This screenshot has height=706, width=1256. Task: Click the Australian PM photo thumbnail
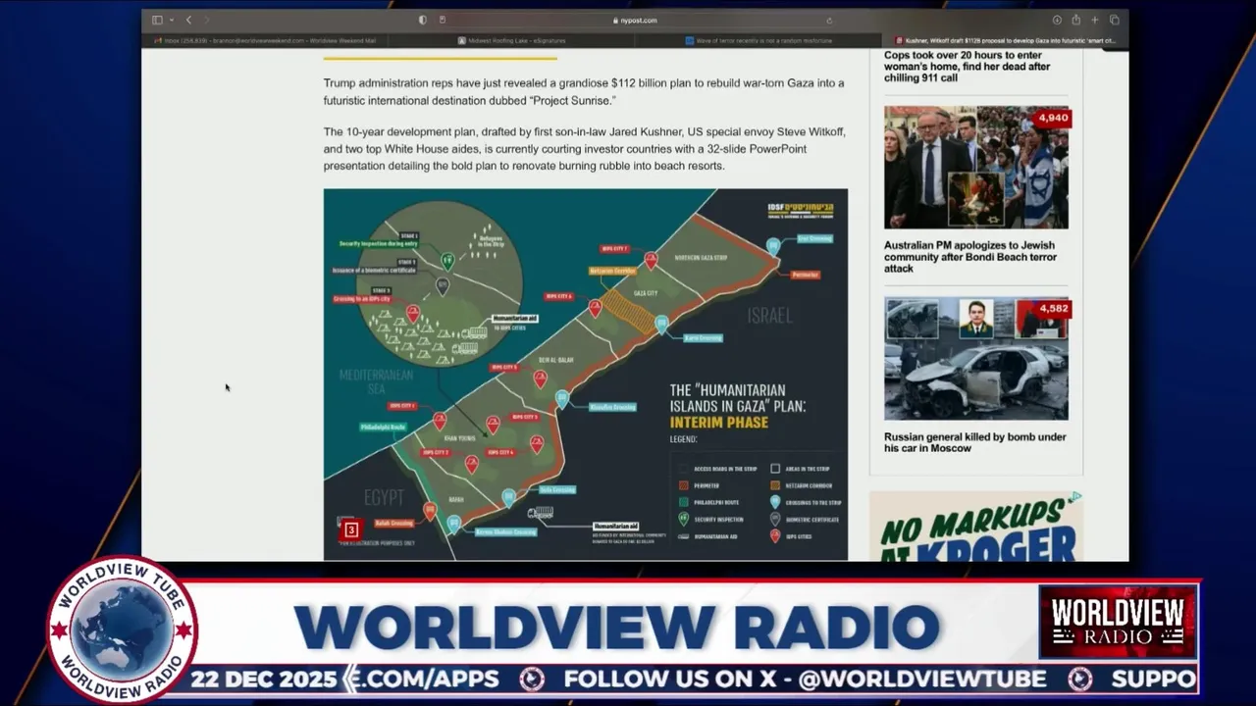[976, 168]
